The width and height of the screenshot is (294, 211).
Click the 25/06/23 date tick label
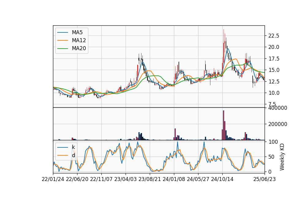[x=265, y=179]
